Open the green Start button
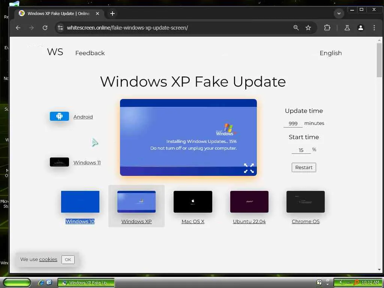384x288 pixels. [x=17, y=283]
